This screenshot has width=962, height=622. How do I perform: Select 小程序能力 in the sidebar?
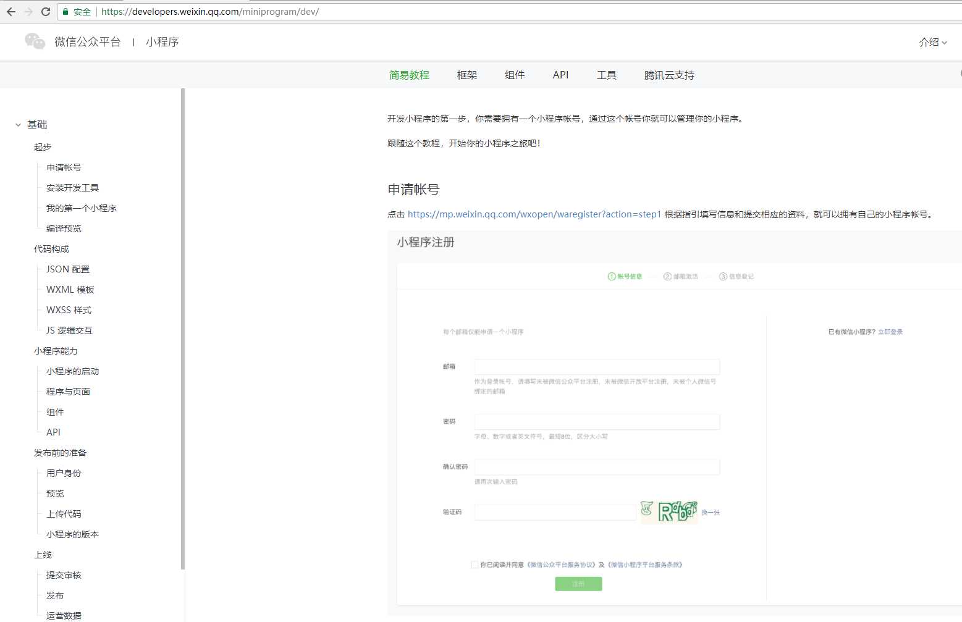tap(56, 351)
